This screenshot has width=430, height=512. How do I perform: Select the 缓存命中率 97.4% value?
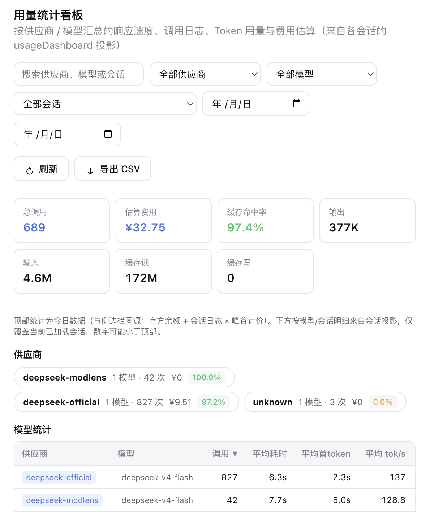tap(245, 227)
